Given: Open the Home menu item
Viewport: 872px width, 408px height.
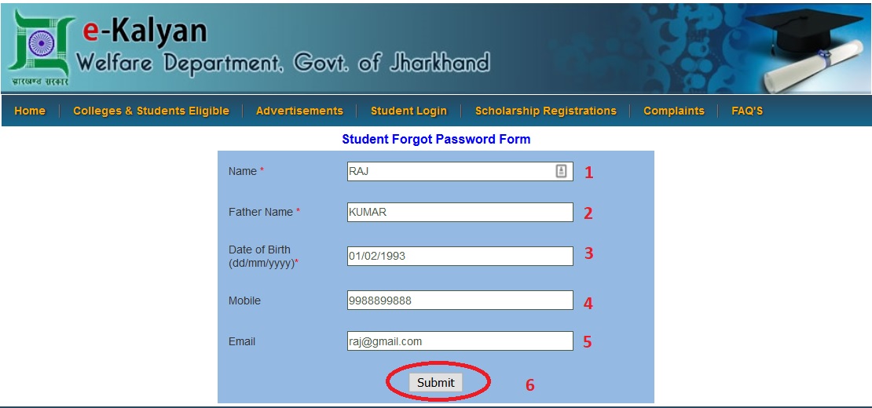Looking at the screenshot, I should [30, 111].
